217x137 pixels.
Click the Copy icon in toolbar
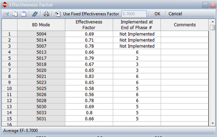15,14
